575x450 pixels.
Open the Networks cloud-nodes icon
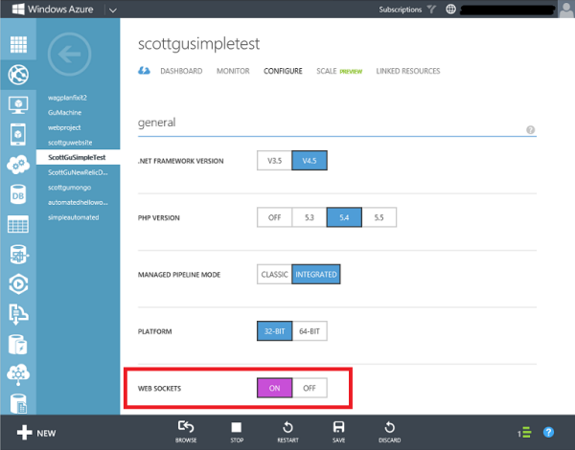tap(18, 374)
